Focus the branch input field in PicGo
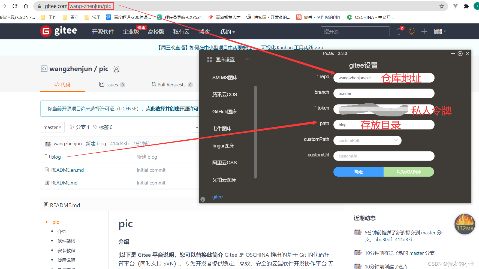The height and width of the screenshot is (269, 479). point(384,93)
